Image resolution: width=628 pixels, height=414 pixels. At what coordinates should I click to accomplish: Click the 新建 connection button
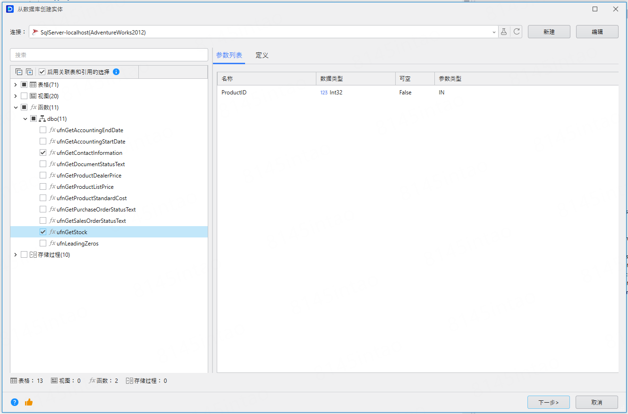click(549, 32)
